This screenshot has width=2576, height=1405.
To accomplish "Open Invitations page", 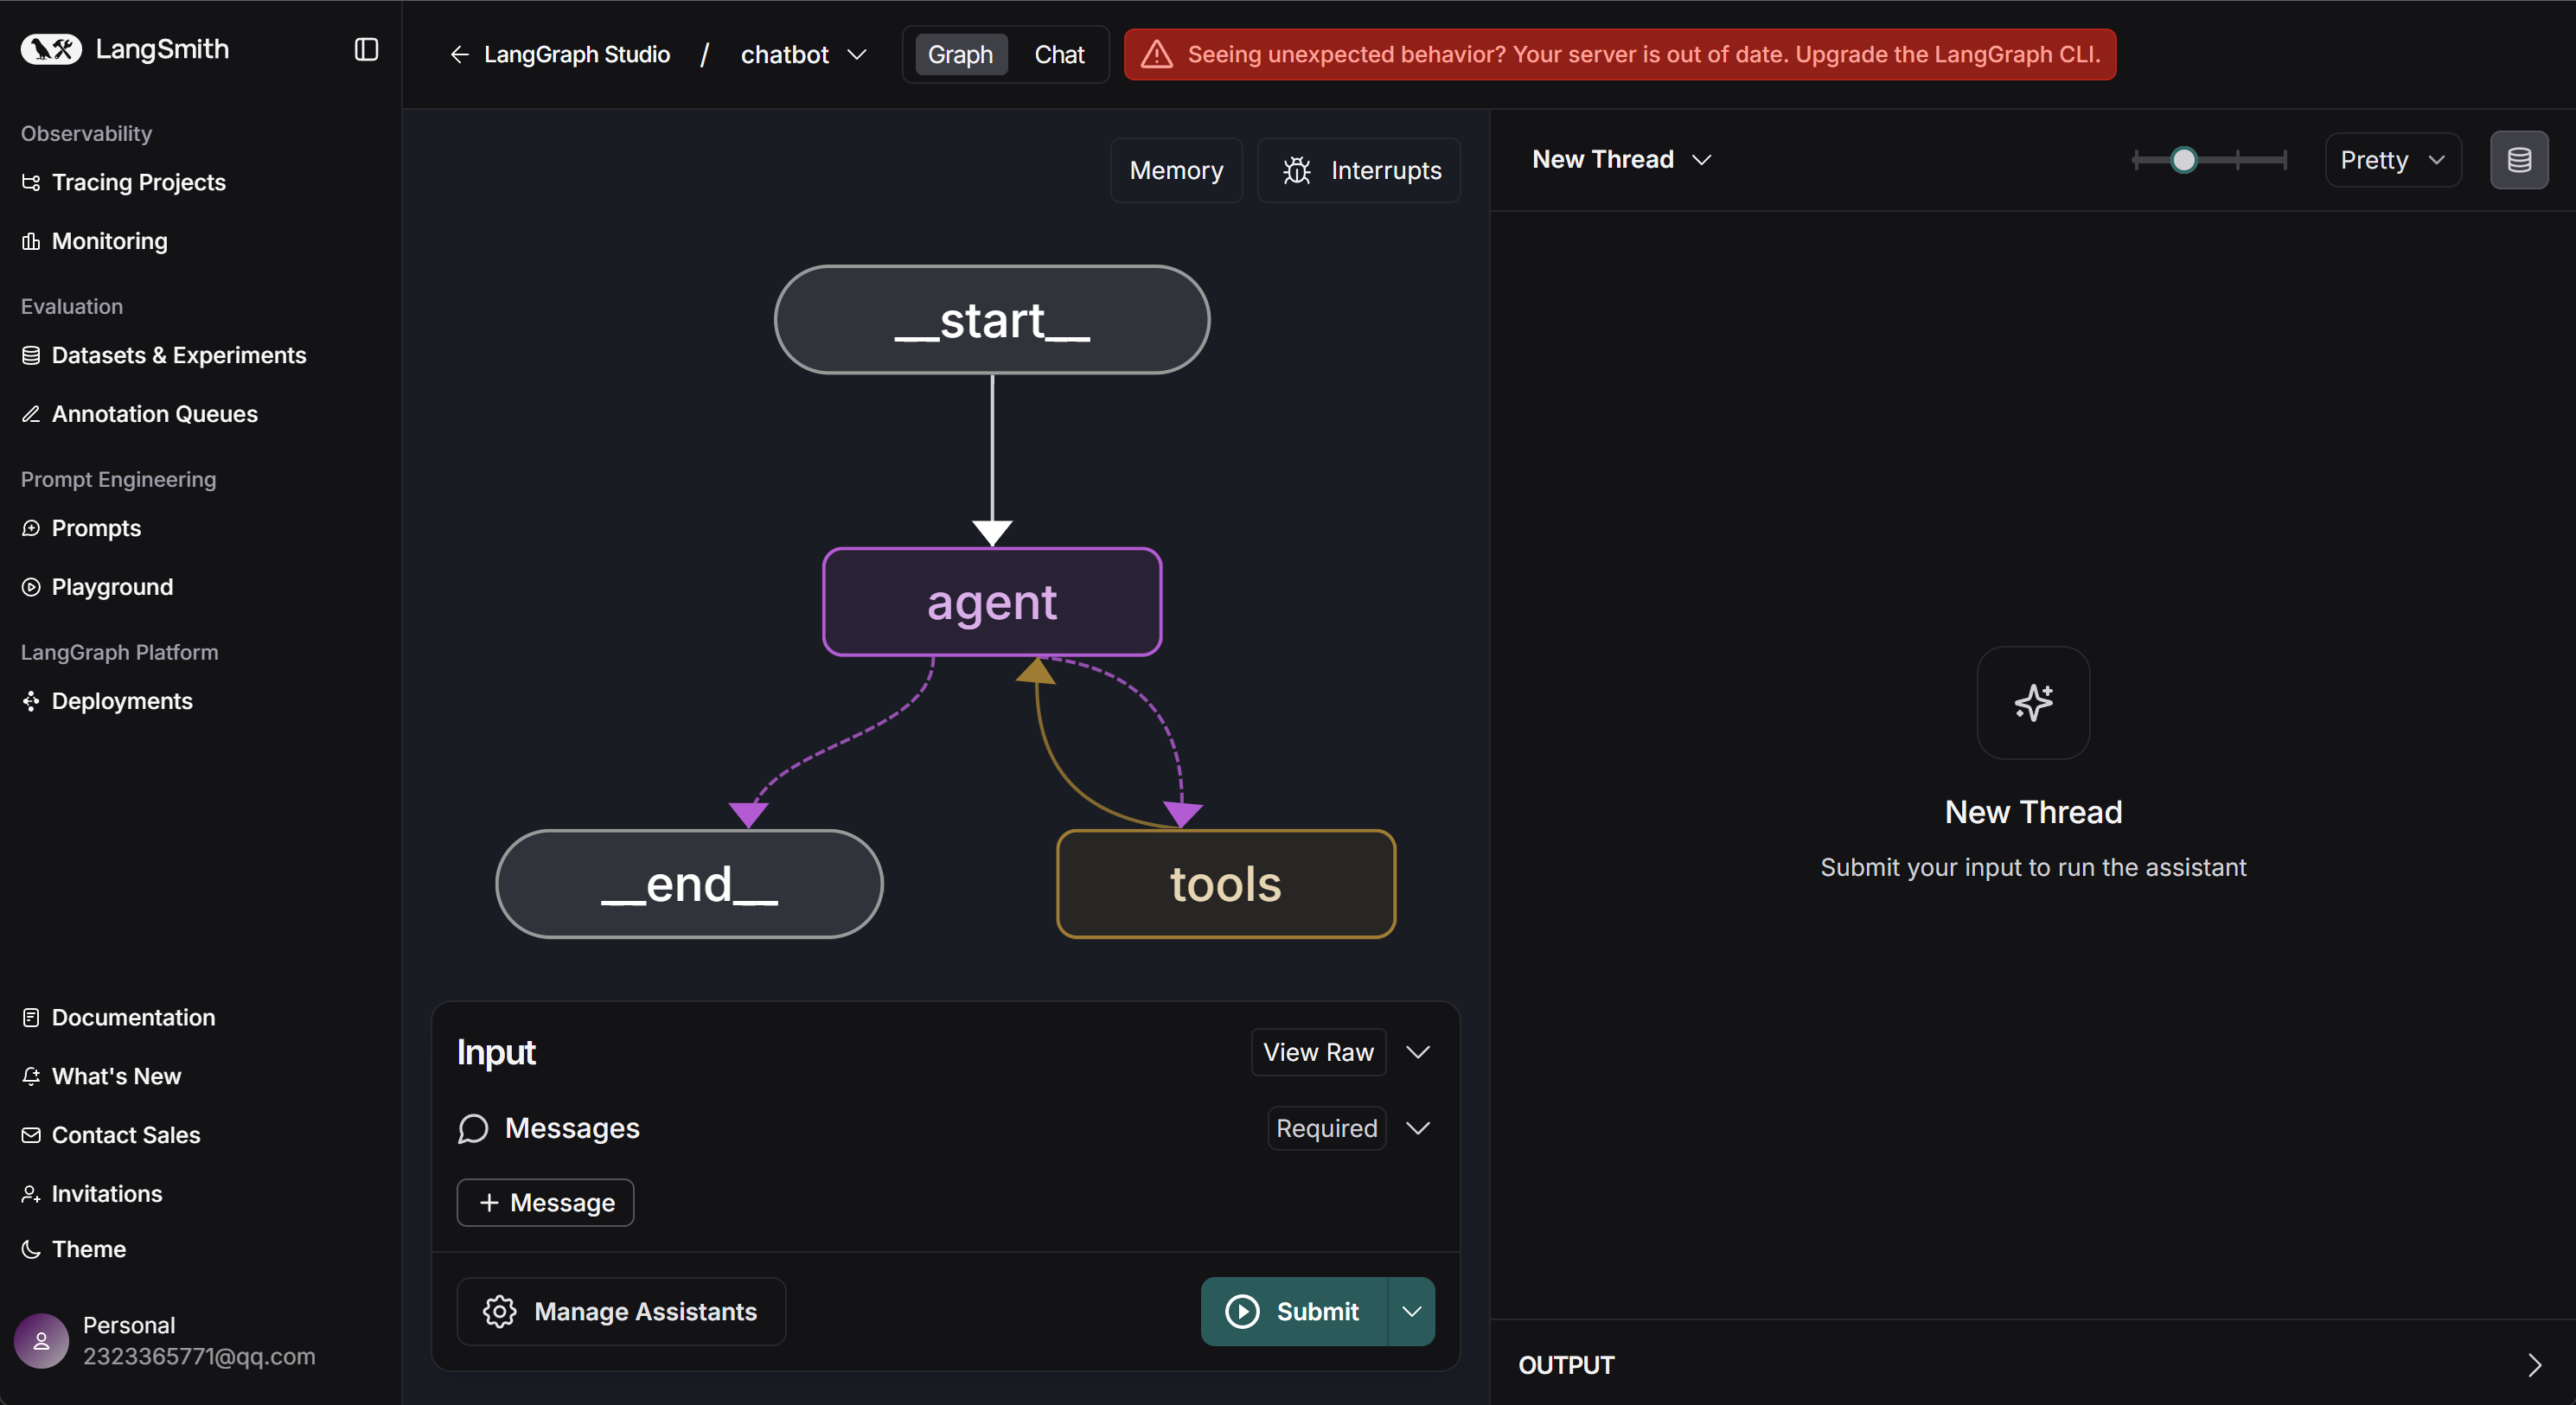I will [x=106, y=1194].
